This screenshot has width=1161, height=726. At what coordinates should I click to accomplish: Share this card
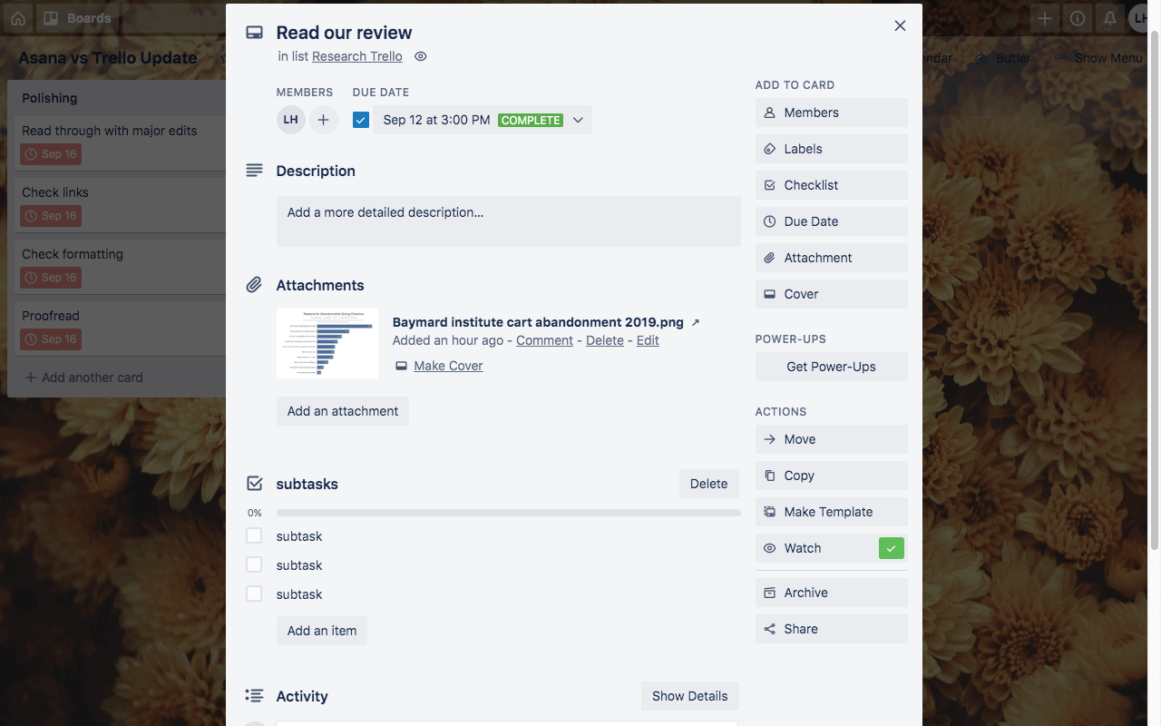click(831, 629)
